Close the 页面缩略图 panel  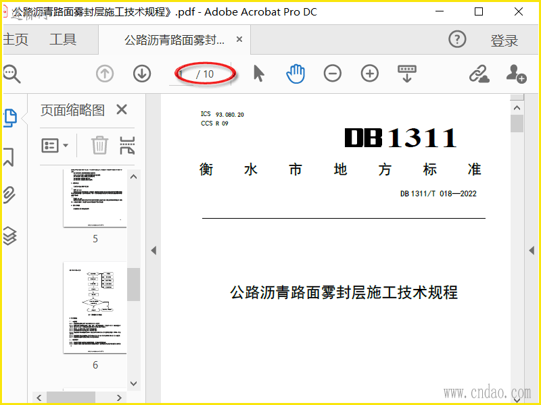coord(122,110)
